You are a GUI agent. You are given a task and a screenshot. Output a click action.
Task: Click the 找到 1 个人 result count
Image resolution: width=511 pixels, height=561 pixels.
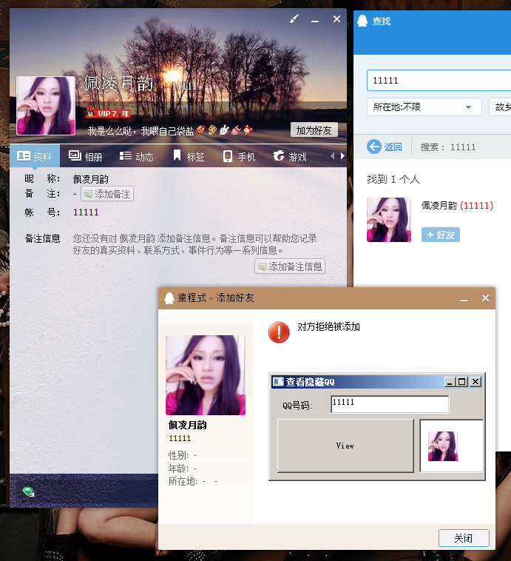coord(393,179)
